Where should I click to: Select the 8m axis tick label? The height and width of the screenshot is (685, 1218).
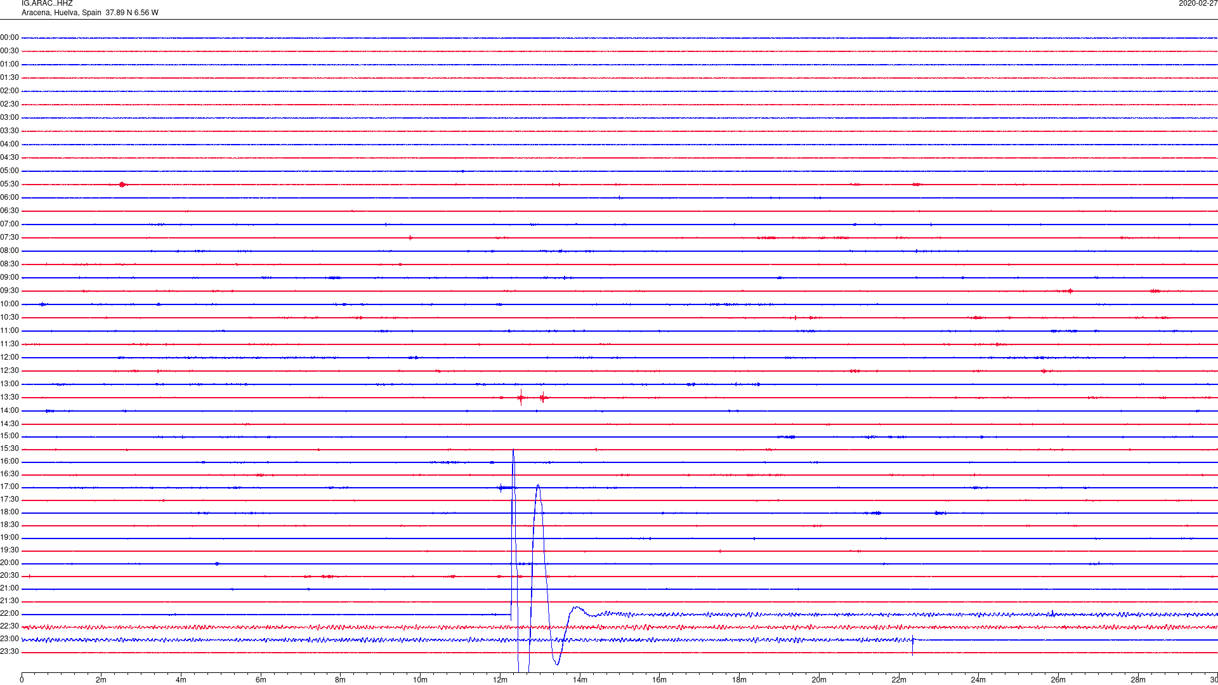[x=340, y=680]
